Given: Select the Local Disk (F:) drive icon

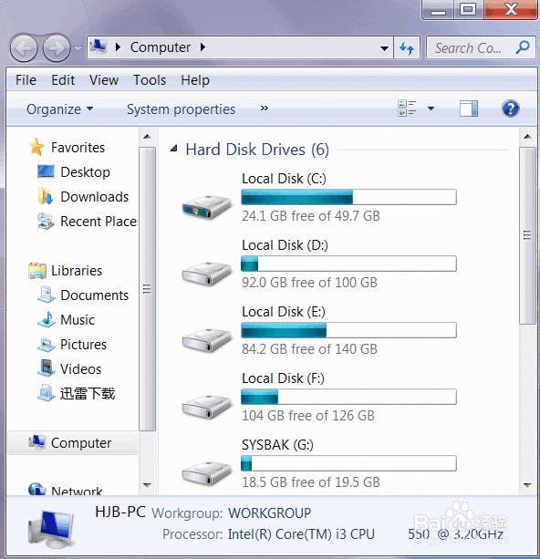Looking at the screenshot, I should (206, 406).
